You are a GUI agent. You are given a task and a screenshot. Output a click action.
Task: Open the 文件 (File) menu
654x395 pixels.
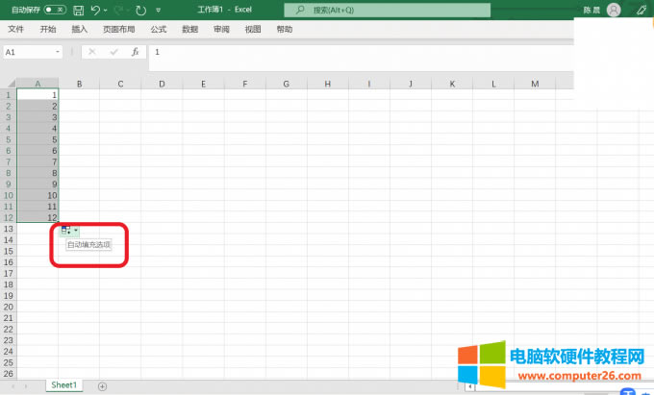(x=15, y=30)
